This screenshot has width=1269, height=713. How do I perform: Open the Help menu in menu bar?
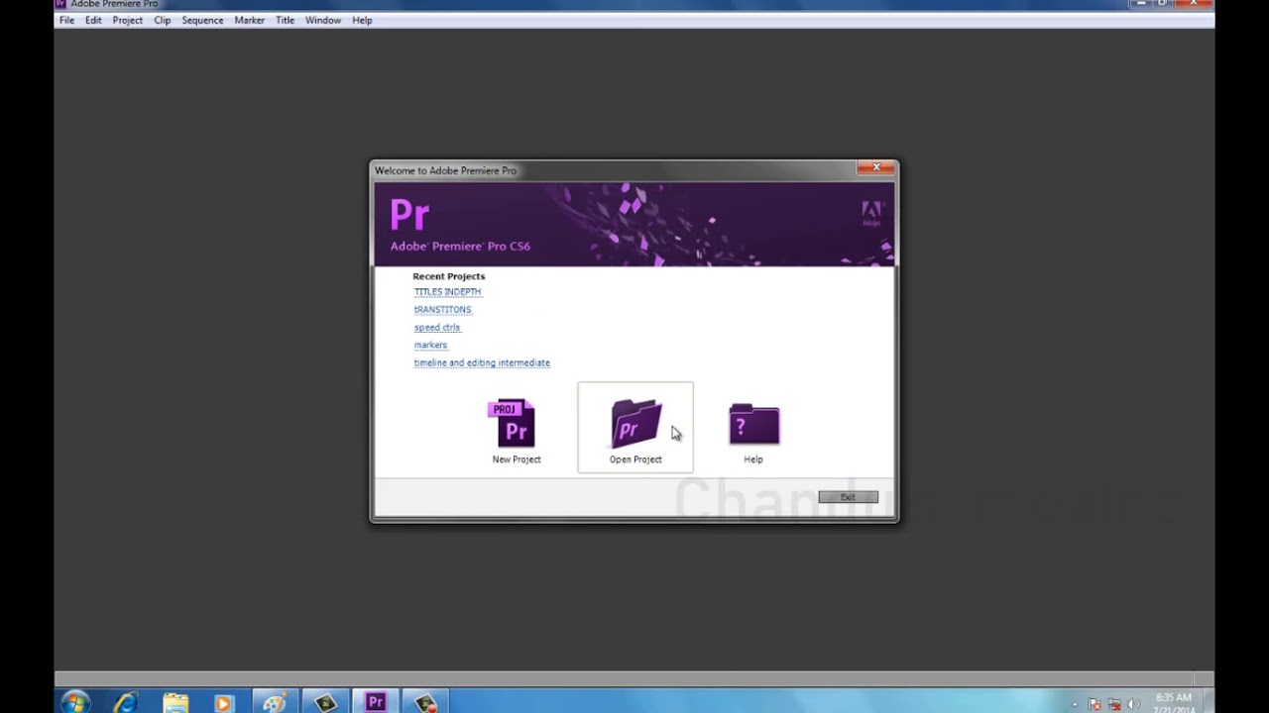362,20
